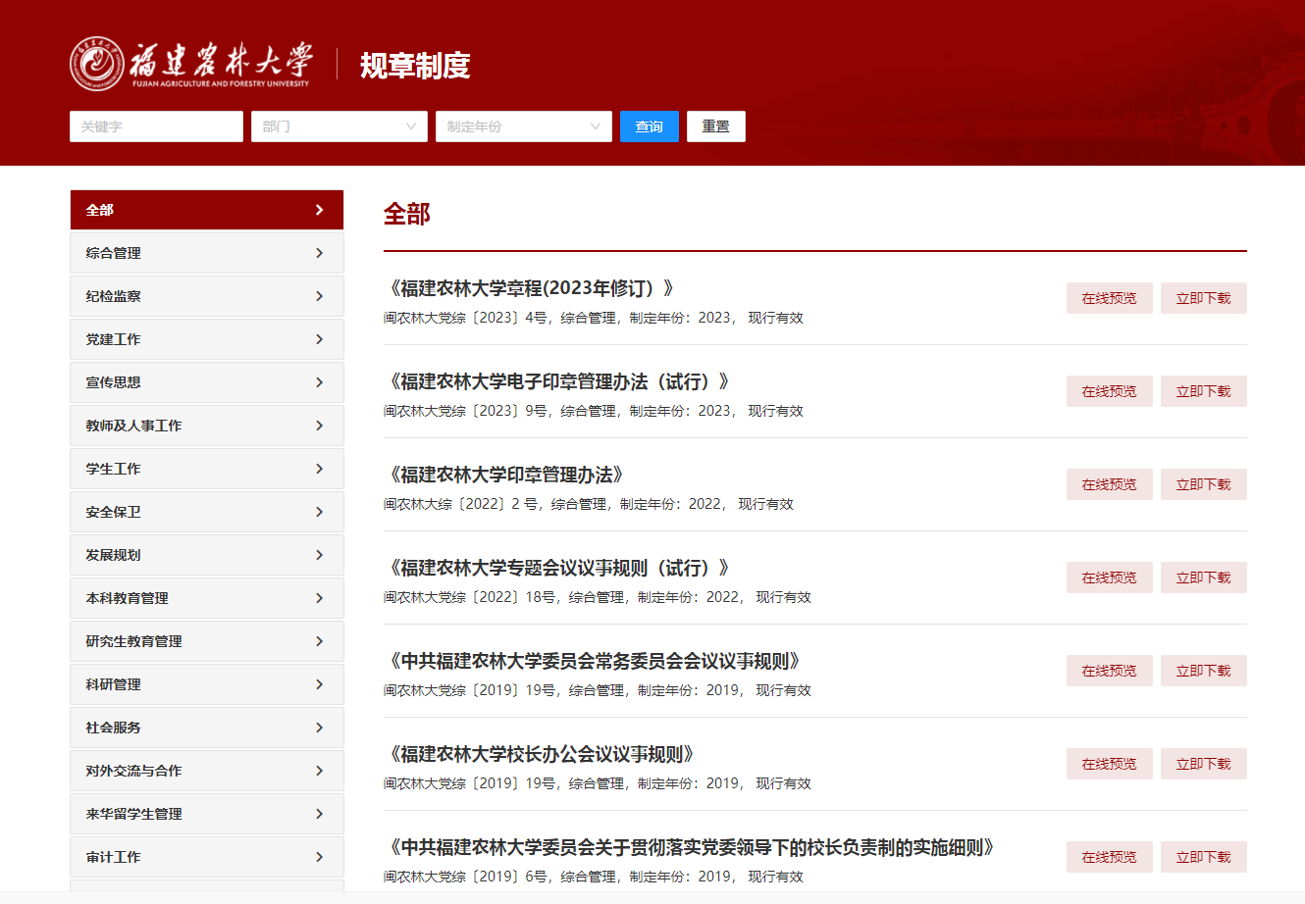Viewport: 1305px width, 904px height.
Task: Click the chevron arrow in the 全部 sidebar row
Action: click(x=319, y=210)
